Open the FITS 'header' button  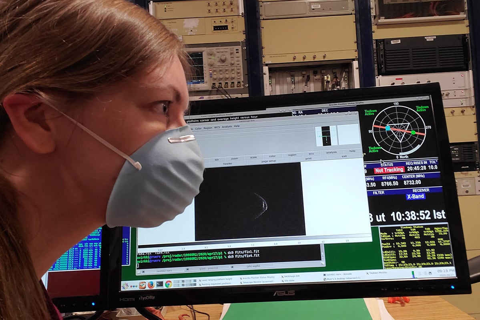tap(228, 163)
